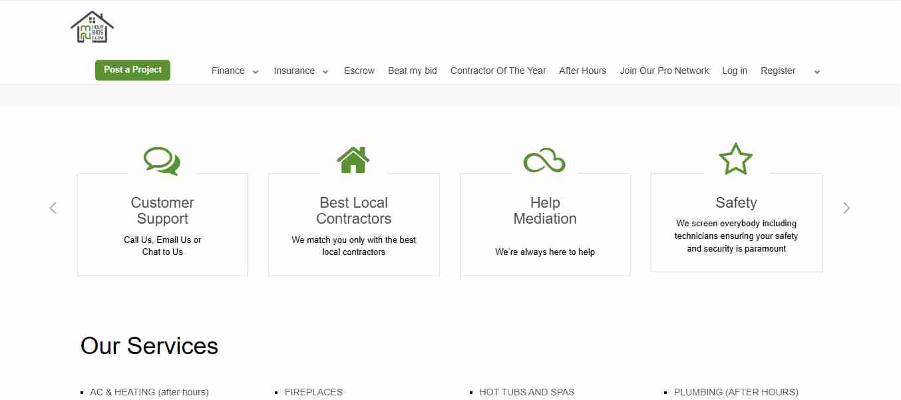Click the house logo at top left
This screenshot has width=901, height=400.
tap(92, 27)
